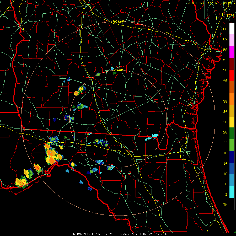Click the '14' legend value
Image resolution: width=236 pixels, height=236 pixels.
[225, 163]
